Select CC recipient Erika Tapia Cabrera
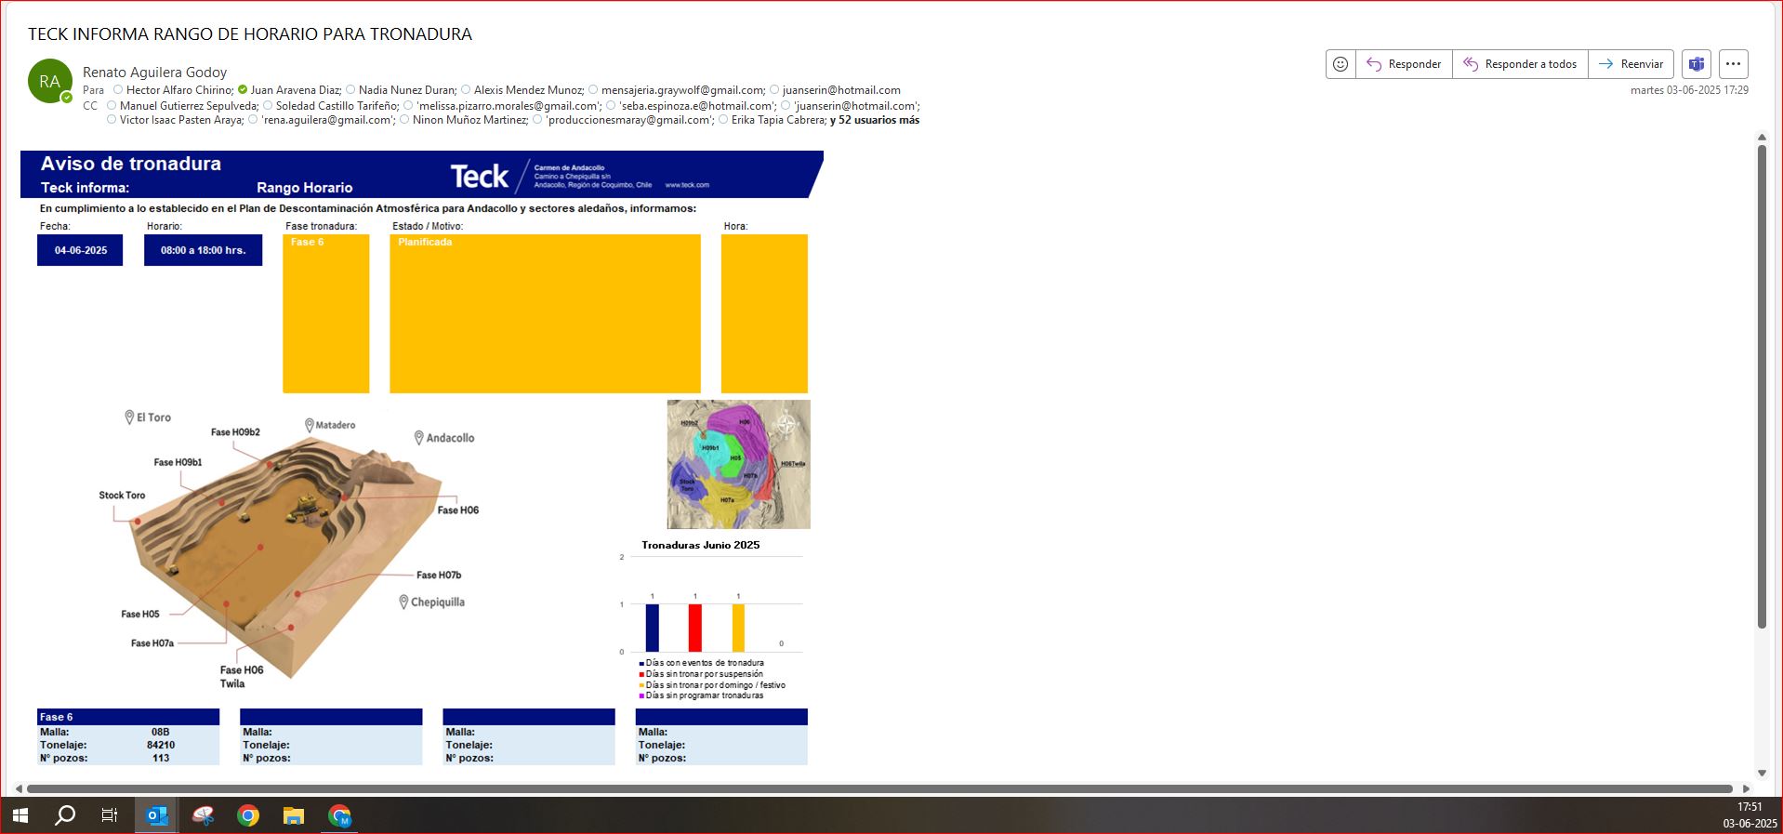The height and width of the screenshot is (834, 1783). point(778,120)
